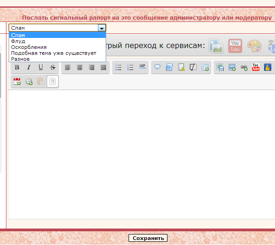Open the large YouTube service icon

coord(235,46)
